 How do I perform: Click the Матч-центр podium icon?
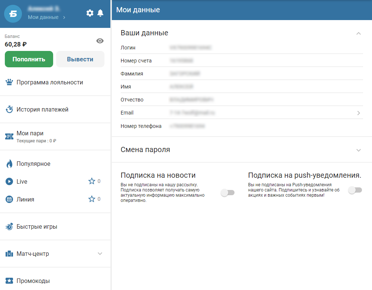pos(9,254)
